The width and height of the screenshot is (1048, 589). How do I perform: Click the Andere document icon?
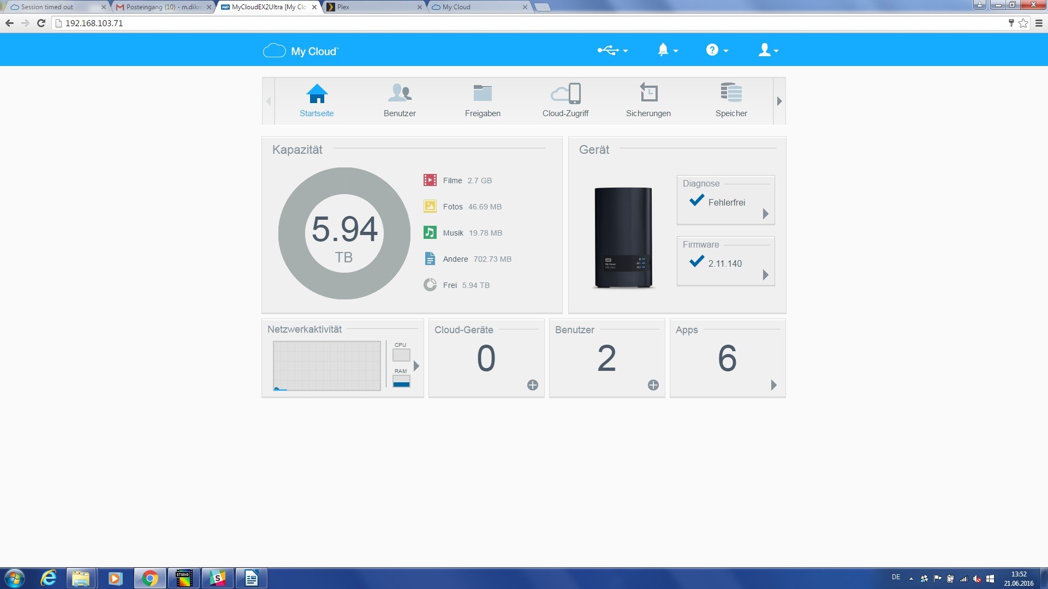pyautogui.click(x=430, y=259)
